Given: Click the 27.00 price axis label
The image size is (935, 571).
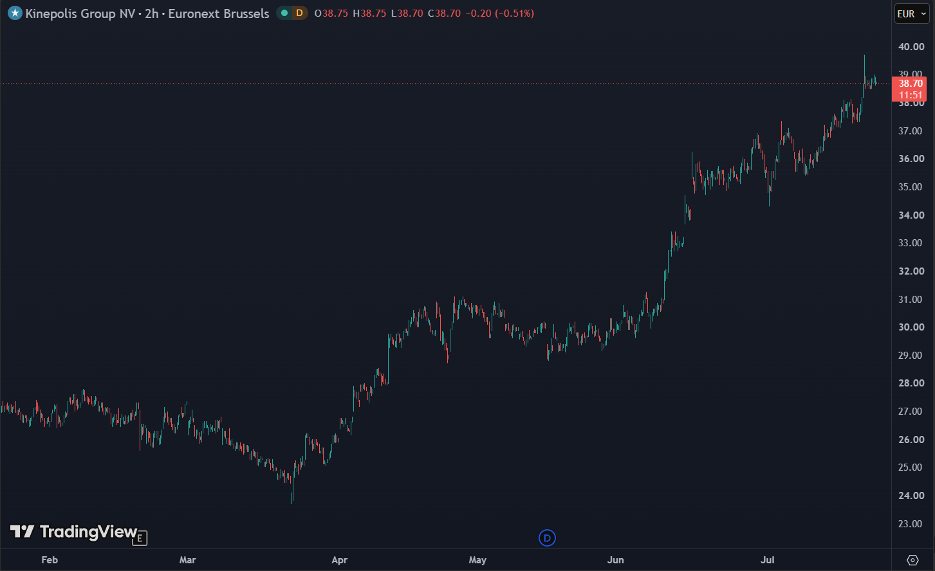Looking at the screenshot, I should pyautogui.click(x=911, y=412).
